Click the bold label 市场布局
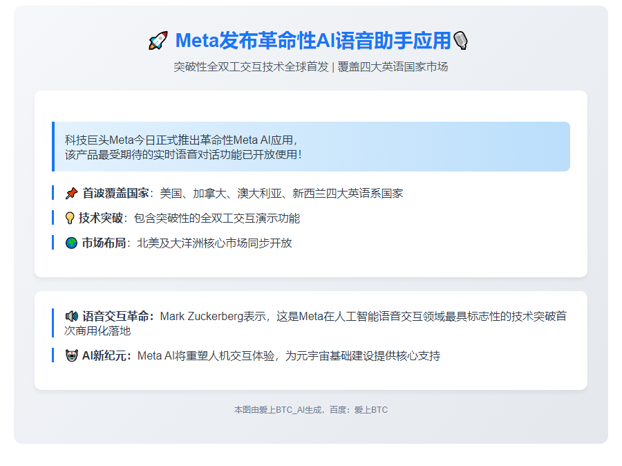The width and height of the screenshot is (622, 466). [104, 243]
